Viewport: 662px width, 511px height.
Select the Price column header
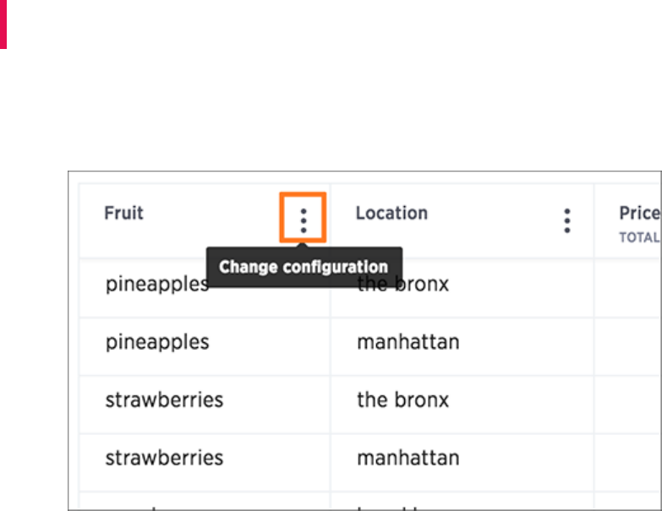[639, 213]
